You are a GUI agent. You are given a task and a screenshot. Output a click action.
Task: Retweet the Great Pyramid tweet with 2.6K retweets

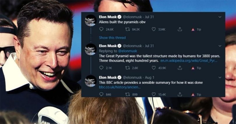pos(127,68)
